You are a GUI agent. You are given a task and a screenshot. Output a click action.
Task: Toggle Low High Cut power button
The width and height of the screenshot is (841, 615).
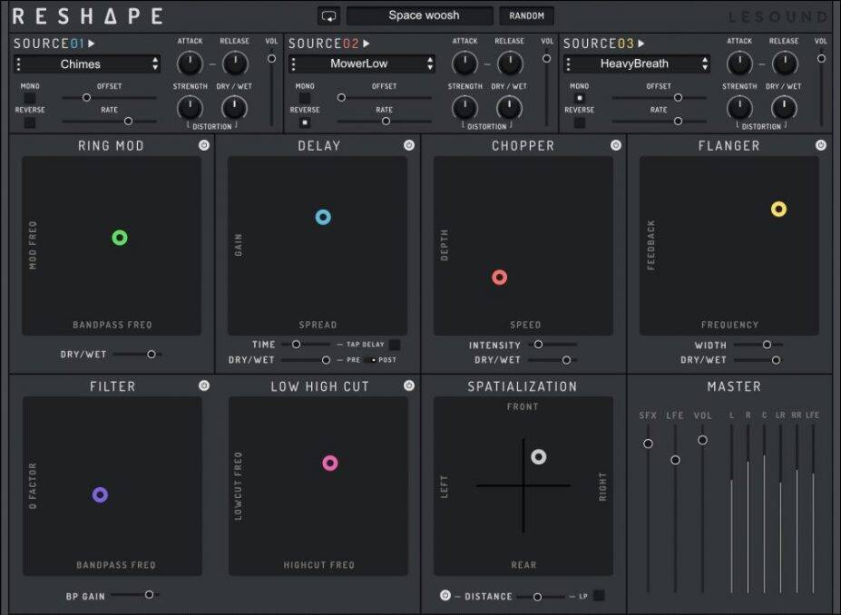(409, 386)
